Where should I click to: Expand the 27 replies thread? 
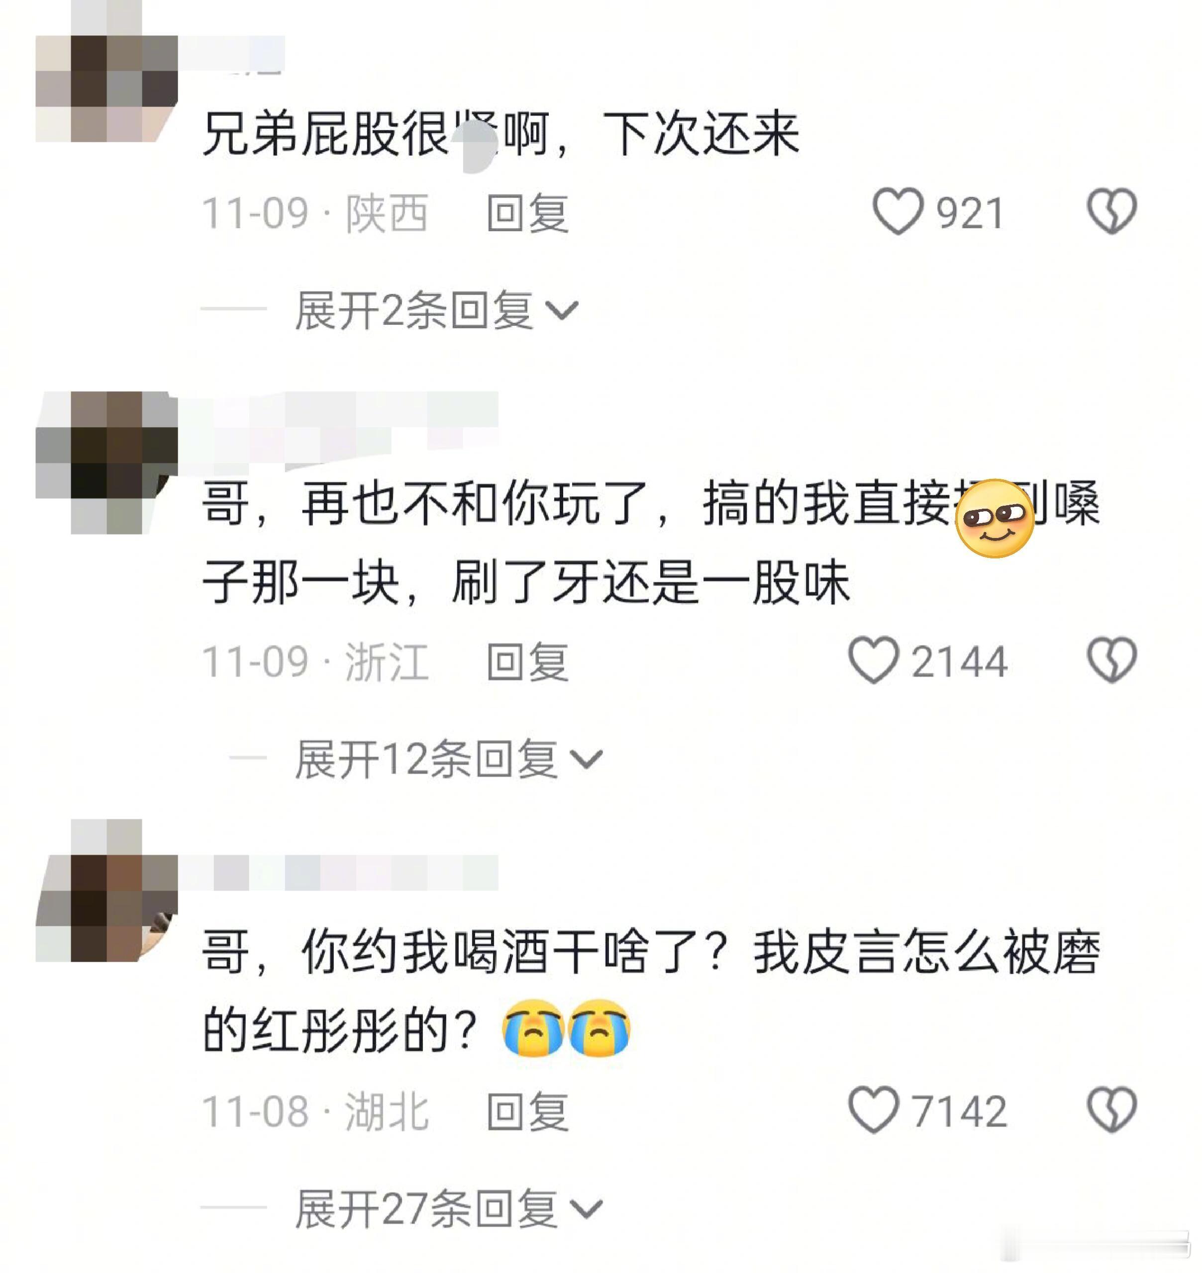[x=448, y=1208]
